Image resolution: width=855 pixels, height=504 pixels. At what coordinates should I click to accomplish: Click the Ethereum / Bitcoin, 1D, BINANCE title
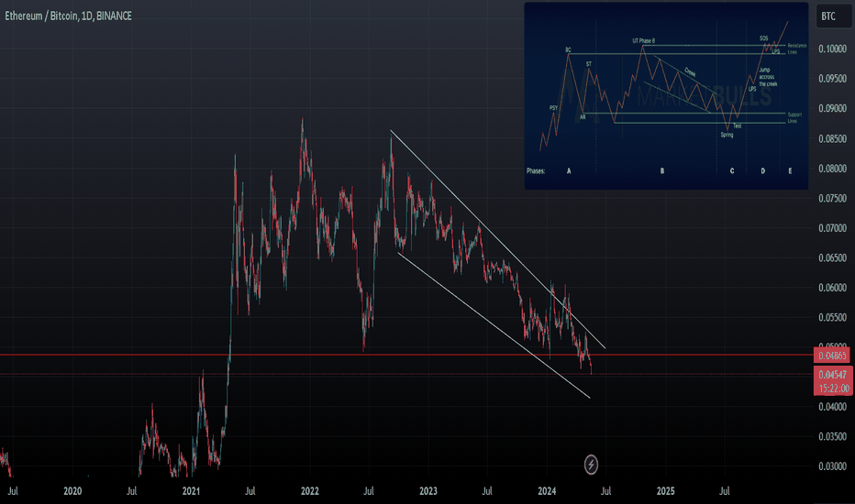68,16
